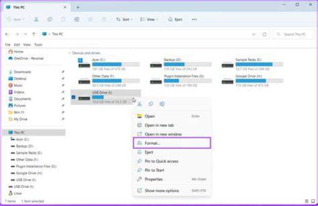Open the Tools menu
This screenshot has height=206, width=318.
(x=38, y=45)
